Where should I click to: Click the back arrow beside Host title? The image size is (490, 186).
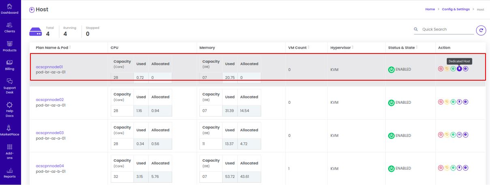[x=32, y=10]
